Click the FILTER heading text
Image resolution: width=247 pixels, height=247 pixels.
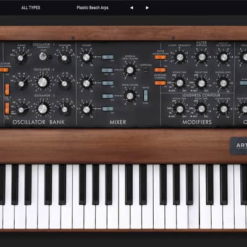click(201, 43)
